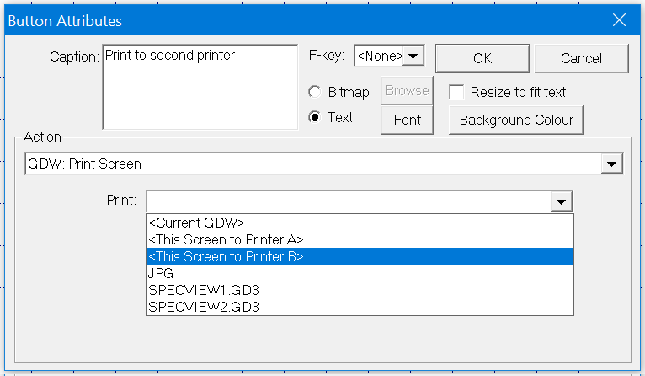Image resolution: width=645 pixels, height=376 pixels.
Task: Open the F-key dropdown
Action: point(413,56)
